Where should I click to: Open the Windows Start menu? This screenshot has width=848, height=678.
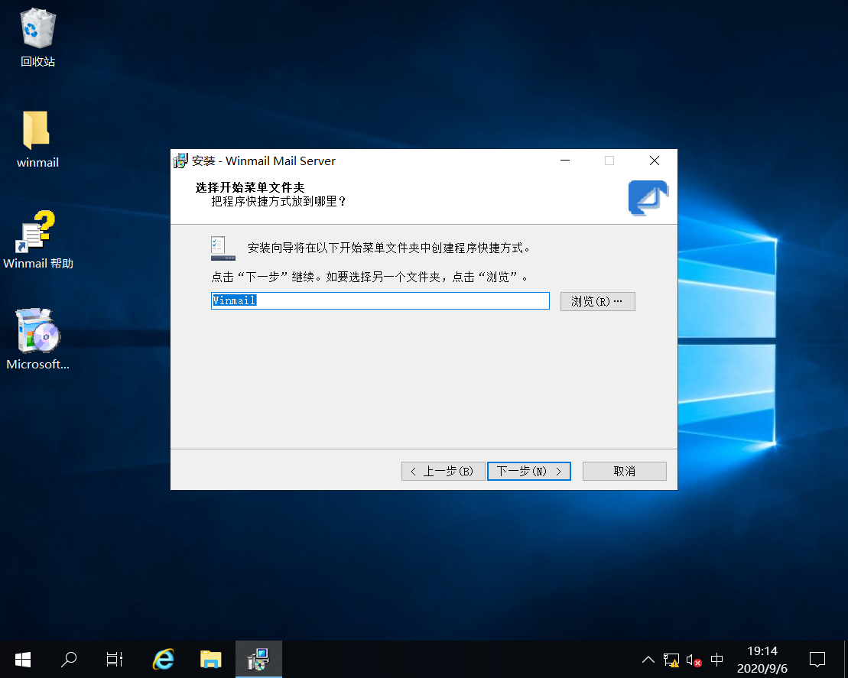coord(23,659)
